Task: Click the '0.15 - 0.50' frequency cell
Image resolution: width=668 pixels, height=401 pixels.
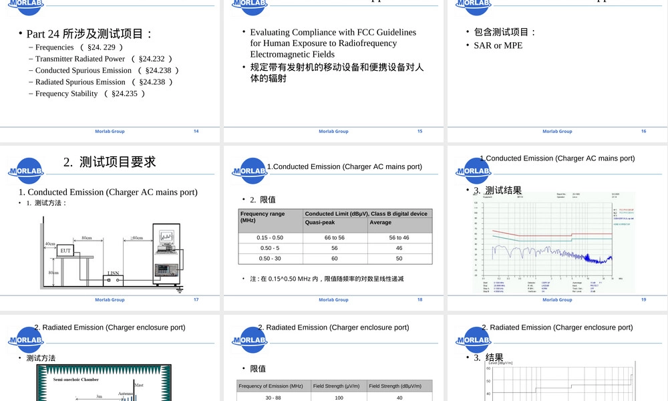Action: pos(270,238)
